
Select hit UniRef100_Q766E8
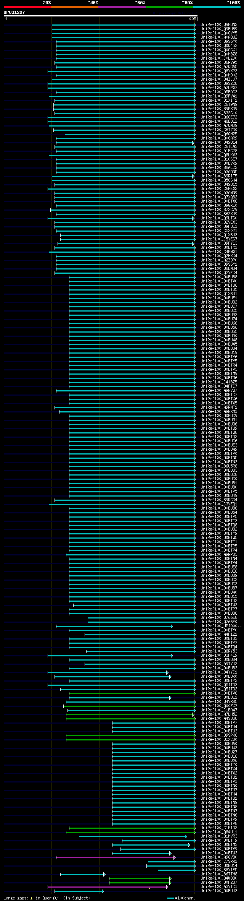pyautogui.click(x=219, y=618)
